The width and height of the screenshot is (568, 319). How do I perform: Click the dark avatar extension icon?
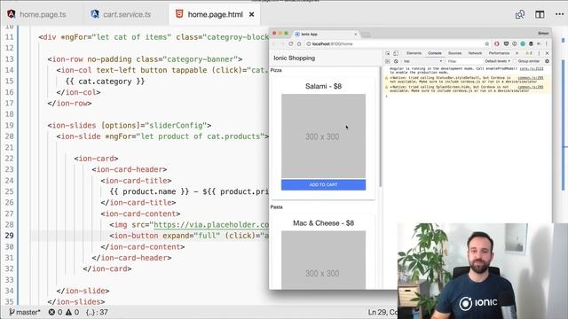[531, 43]
